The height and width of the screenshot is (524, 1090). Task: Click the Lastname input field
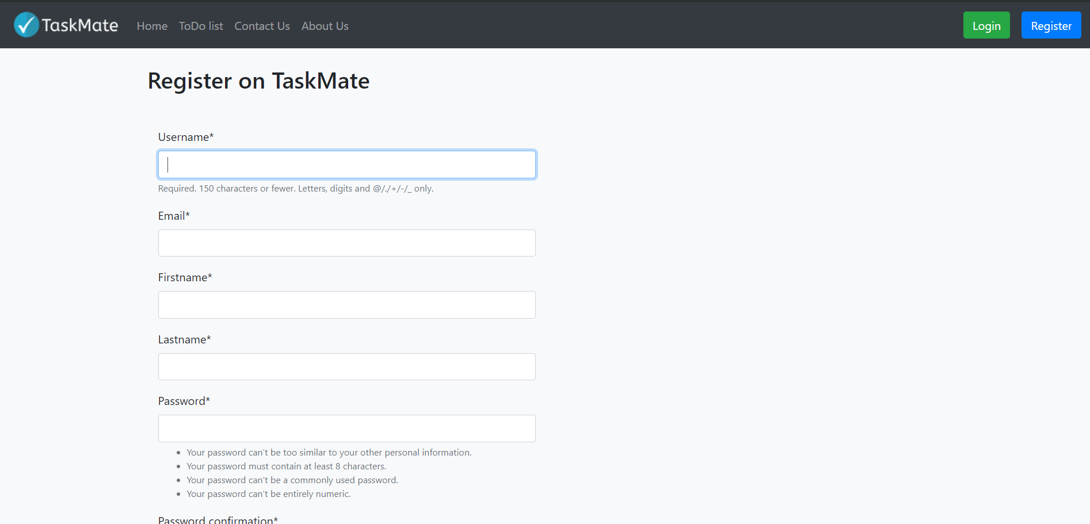pos(346,366)
